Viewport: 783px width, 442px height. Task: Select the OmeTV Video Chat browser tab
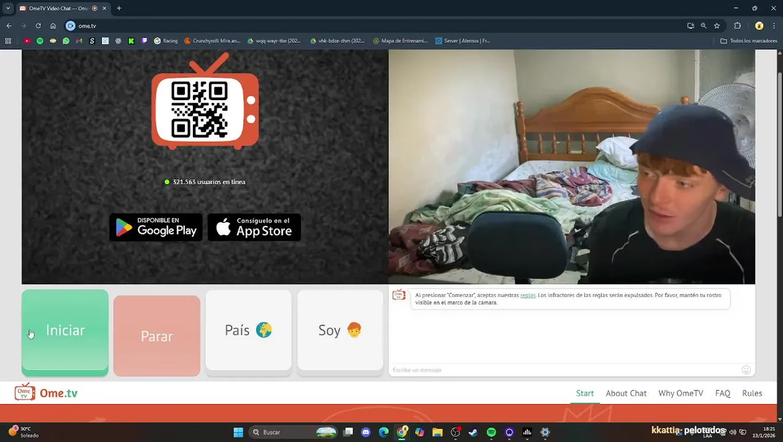coord(61,8)
